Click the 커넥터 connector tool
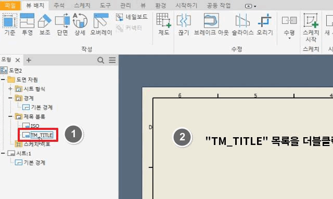Image resolution: width=333 pixels, height=199 pixels. pyautogui.click(x=129, y=28)
